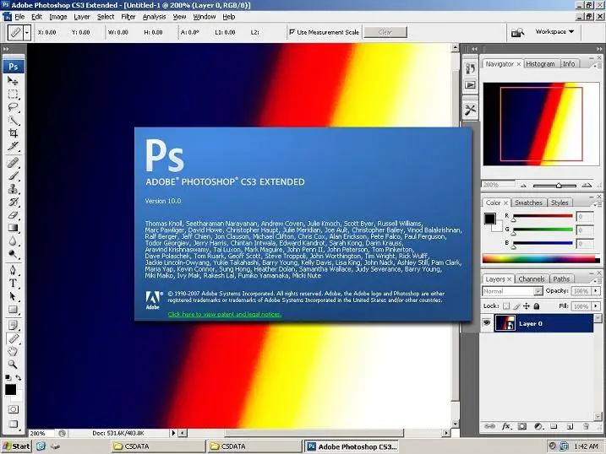606x454 pixels.
Task: Select the History Brush tool
Action: click(x=13, y=203)
